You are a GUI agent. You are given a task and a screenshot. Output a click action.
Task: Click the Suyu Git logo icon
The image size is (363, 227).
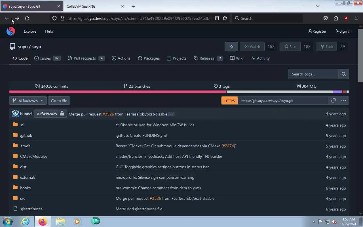click(x=11, y=31)
